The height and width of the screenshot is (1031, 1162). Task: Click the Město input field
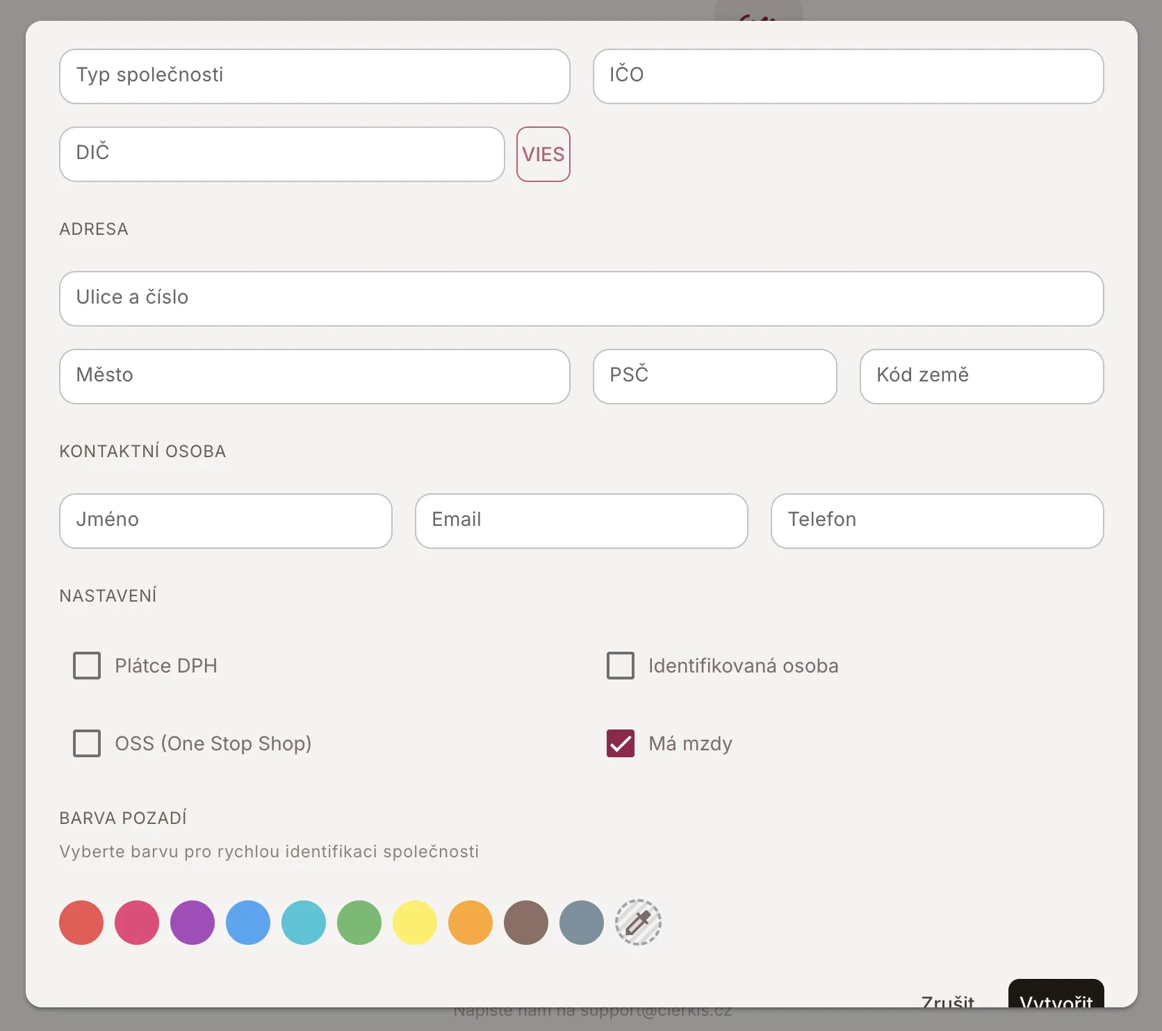[315, 377]
